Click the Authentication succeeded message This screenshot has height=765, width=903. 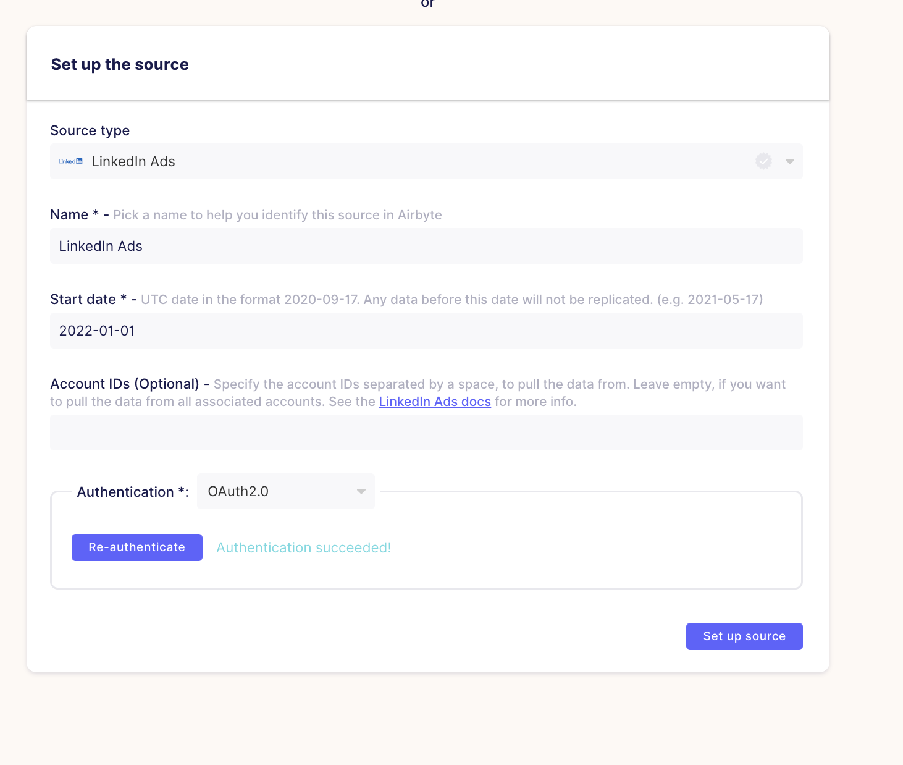coord(303,547)
